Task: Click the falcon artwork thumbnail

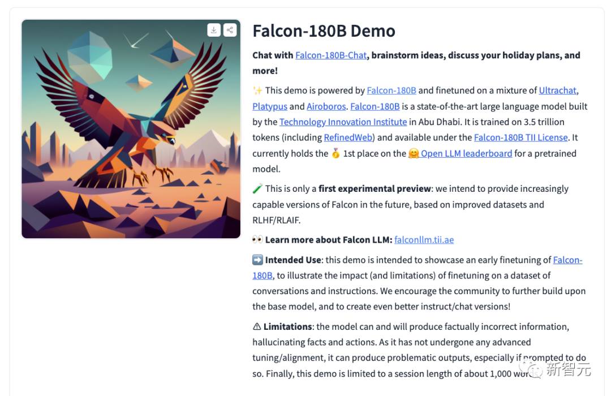Action: [131, 129]
